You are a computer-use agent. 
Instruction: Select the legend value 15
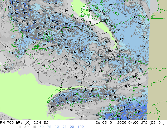click(19, 127)
